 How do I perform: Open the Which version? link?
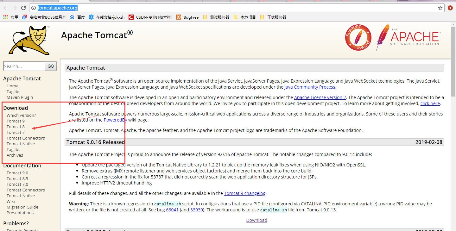21,115
